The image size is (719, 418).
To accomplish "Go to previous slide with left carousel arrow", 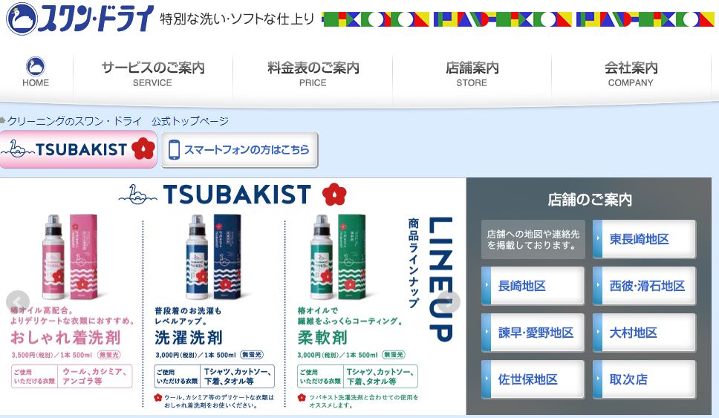I will [x=18, y=301].
